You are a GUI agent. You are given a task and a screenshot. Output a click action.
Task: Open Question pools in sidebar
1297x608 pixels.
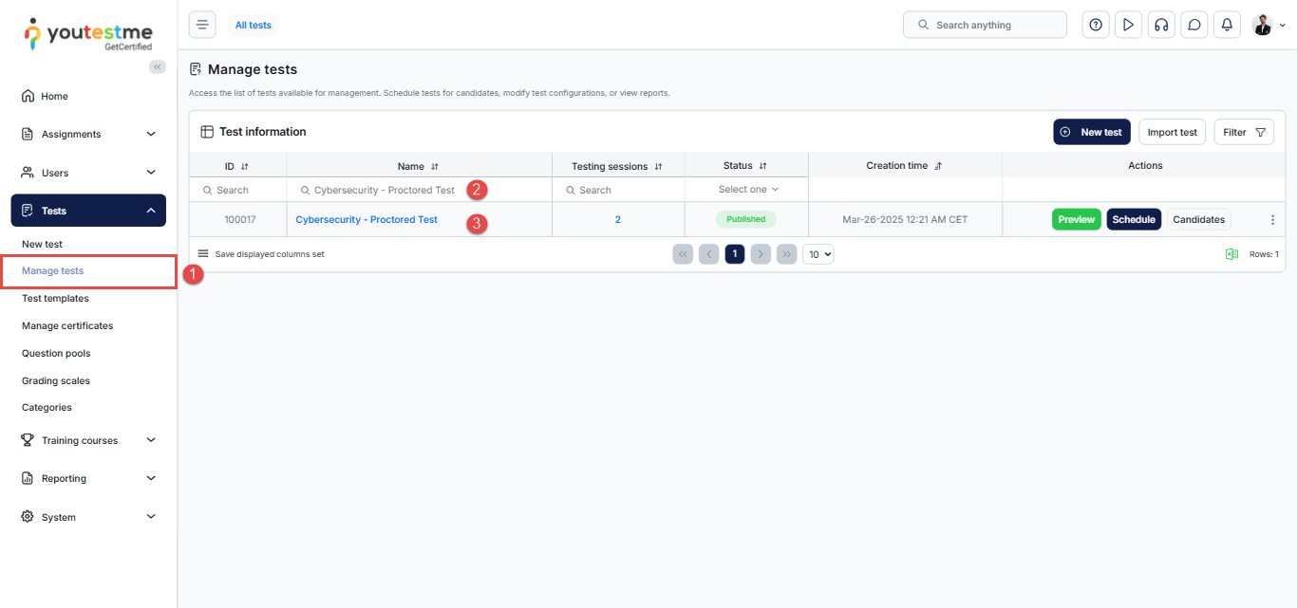[56, 353]
